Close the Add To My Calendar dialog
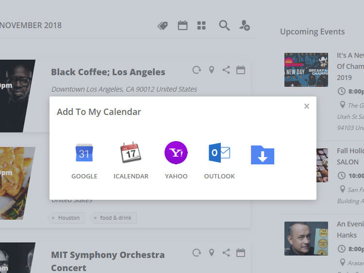 [x=307, y=106]
